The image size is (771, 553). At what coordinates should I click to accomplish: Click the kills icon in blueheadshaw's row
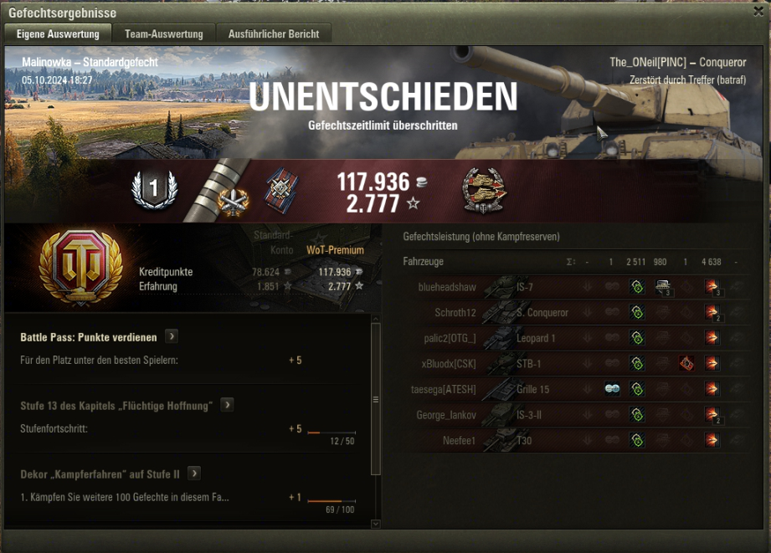[x=663, y=287]
